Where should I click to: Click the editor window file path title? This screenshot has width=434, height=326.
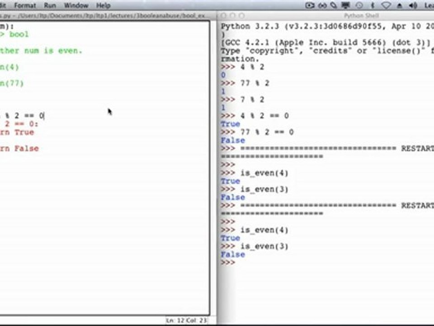pyautogui.click(x=103, y=15)
